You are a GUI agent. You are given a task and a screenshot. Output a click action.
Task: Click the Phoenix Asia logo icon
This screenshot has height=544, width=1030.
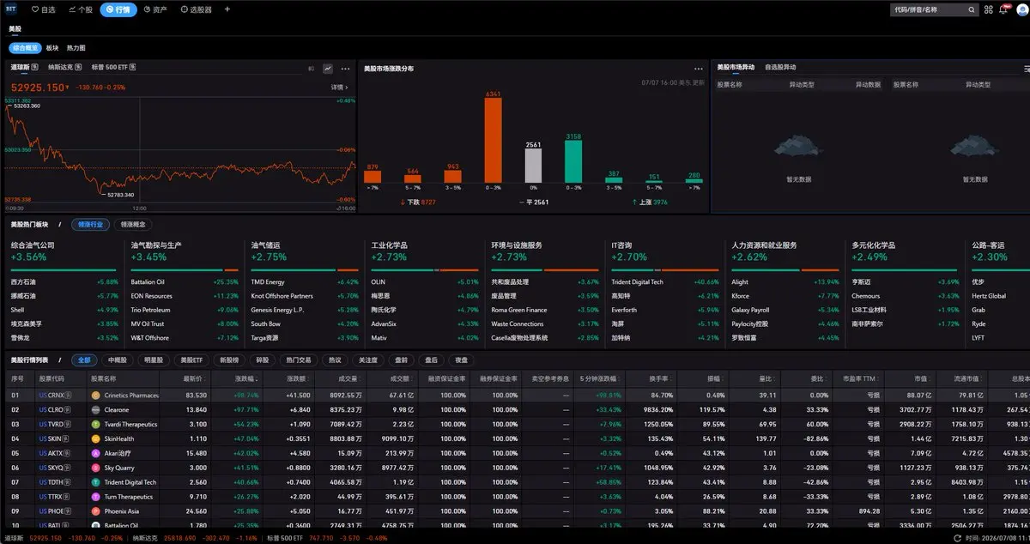96,511
